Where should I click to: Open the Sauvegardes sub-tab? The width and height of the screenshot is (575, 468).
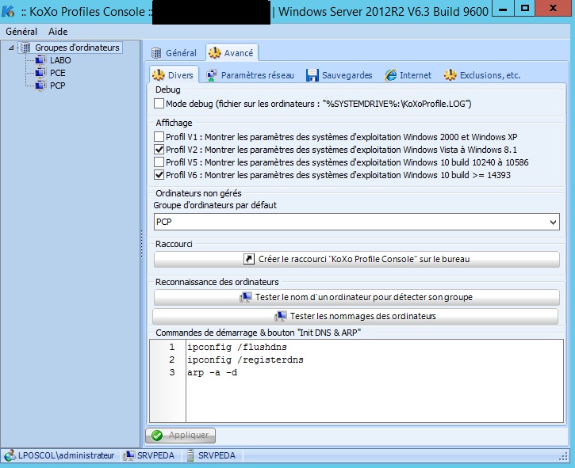click(x=339, y=75)
